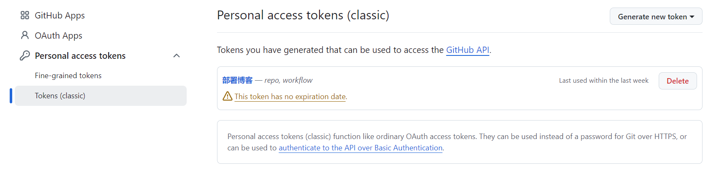Open the 部署博客 token details
724x176 pixels.
(x=237, y=80)
